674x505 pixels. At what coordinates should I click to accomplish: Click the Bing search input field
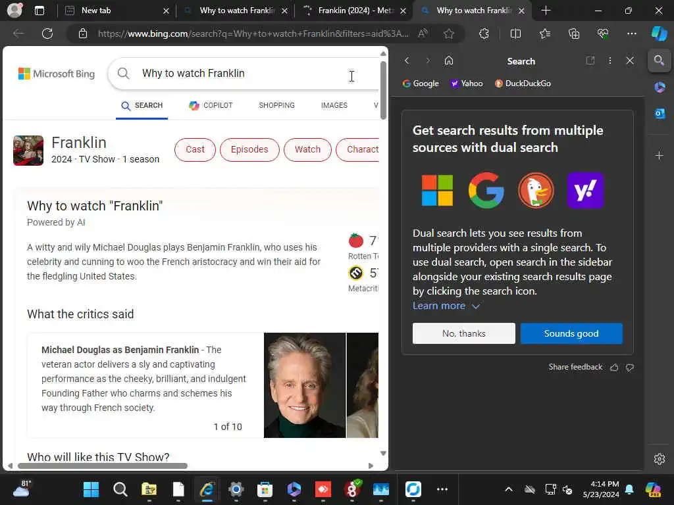point(243,74)
